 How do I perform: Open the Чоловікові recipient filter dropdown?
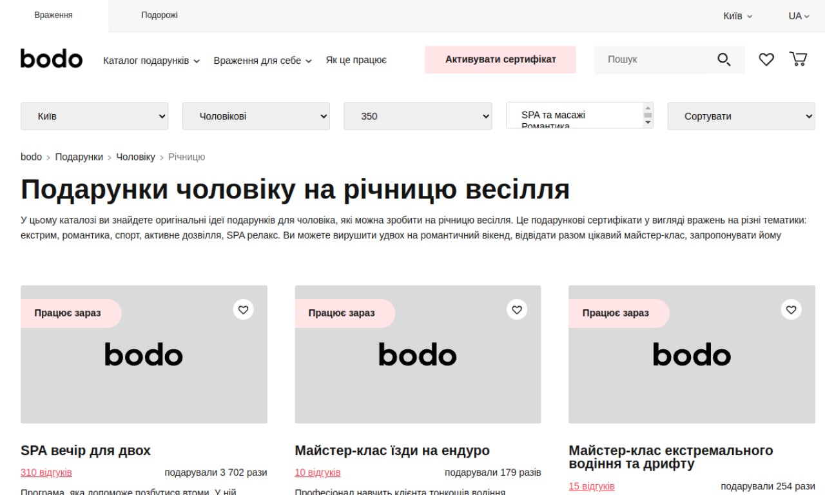click(x=256, y=116)
